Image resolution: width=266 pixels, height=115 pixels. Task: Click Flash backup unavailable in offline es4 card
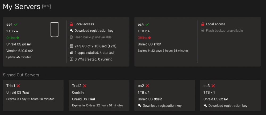[x=225, y=31]
